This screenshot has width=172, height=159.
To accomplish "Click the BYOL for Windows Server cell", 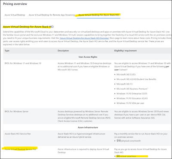I will 17,112.
